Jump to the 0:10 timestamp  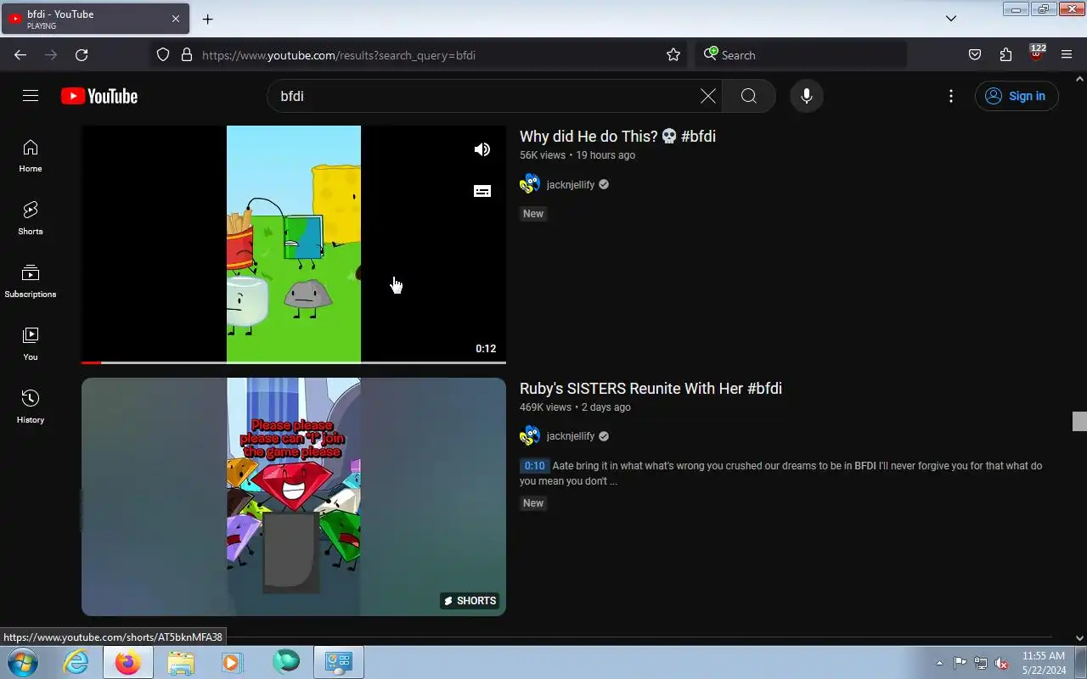tap(534, 466)
